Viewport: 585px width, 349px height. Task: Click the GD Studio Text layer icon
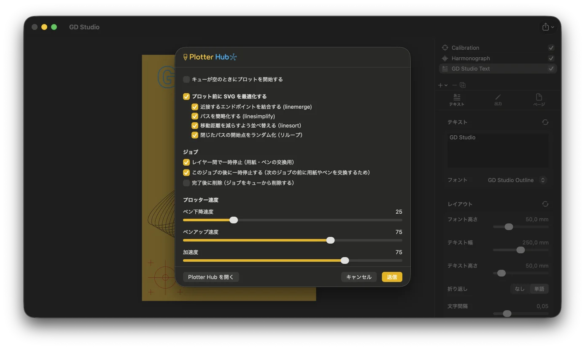pos(445,68)
